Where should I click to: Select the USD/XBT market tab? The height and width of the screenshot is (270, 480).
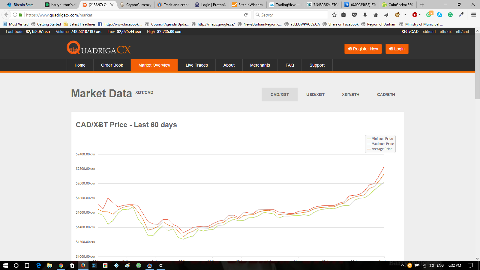click(315, 94)
